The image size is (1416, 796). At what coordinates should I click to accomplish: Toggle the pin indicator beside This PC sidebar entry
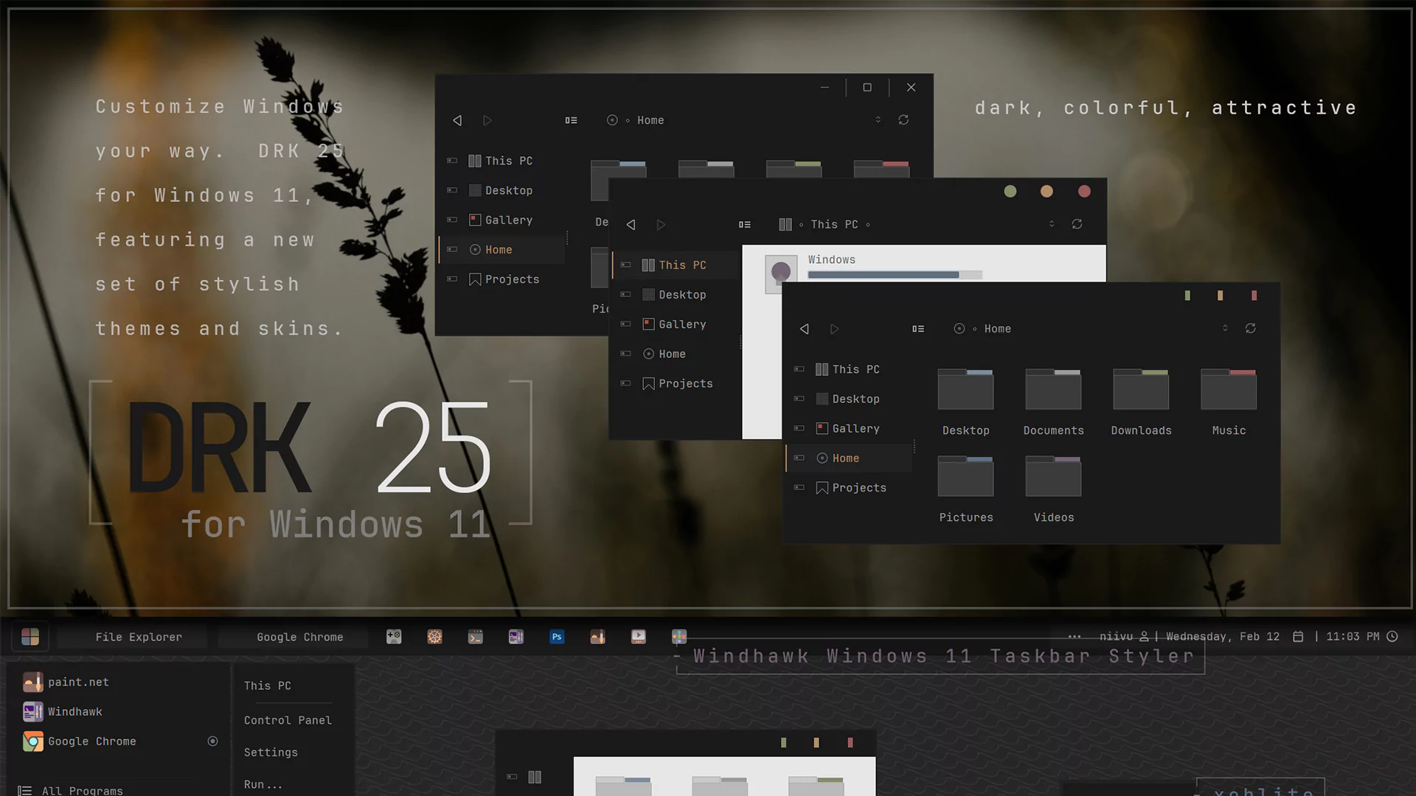click(799, 369)
